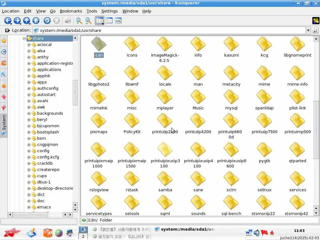Expand the doc tree node
This screenshot has width=320, height=240.
[29, 201]
